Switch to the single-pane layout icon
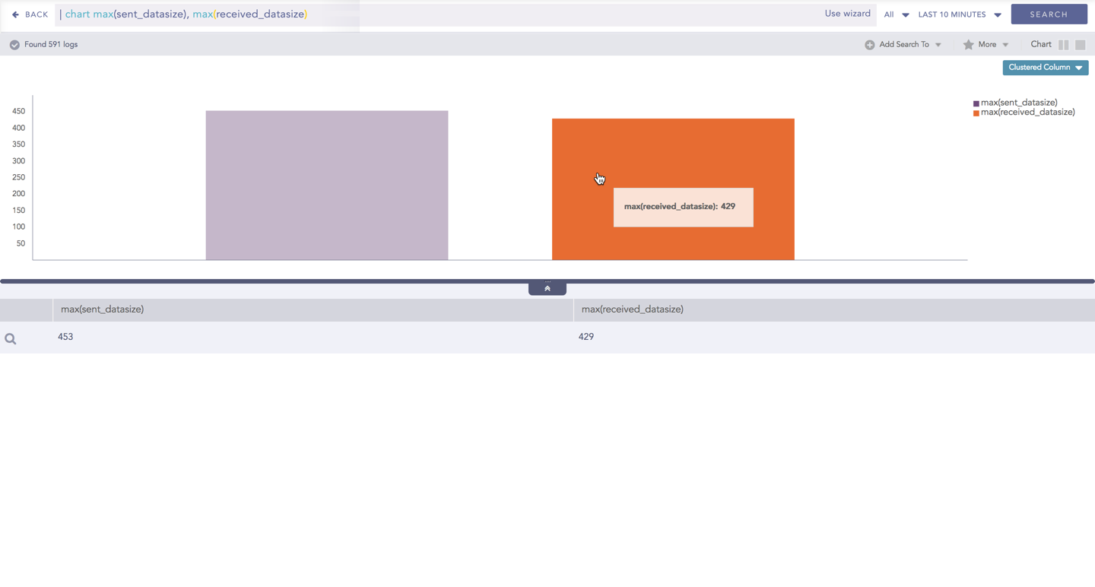 point(1080,45)
